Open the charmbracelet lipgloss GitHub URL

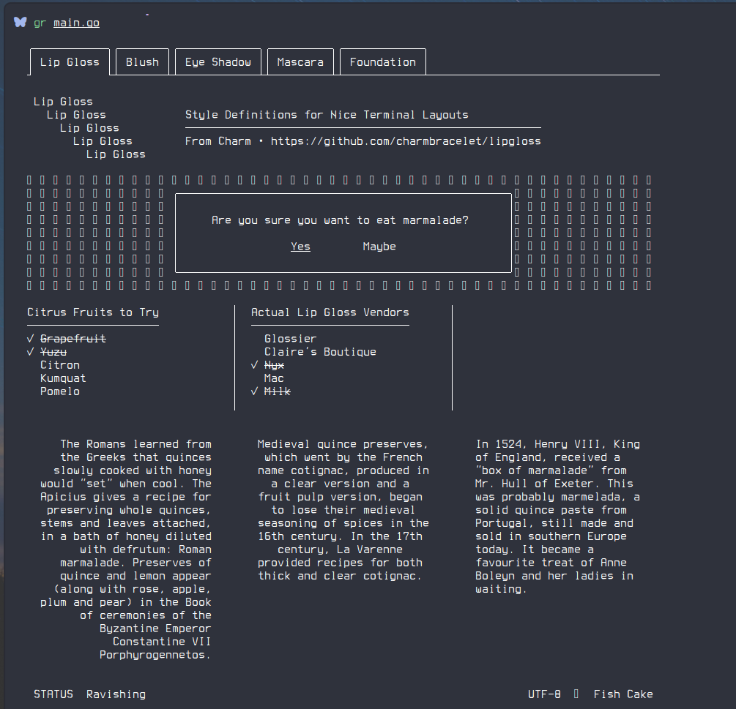point(406,141)
